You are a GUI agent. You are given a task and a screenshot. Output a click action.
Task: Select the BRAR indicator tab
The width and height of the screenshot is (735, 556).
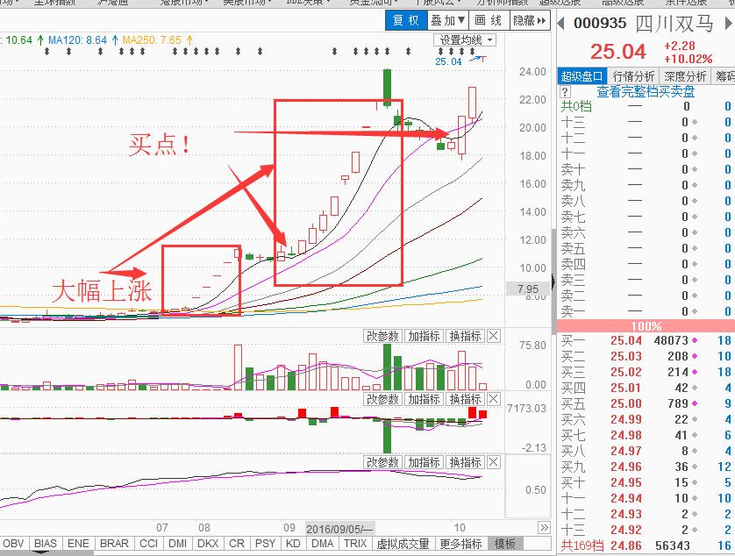pyautogui.click(x=114, y=544)
